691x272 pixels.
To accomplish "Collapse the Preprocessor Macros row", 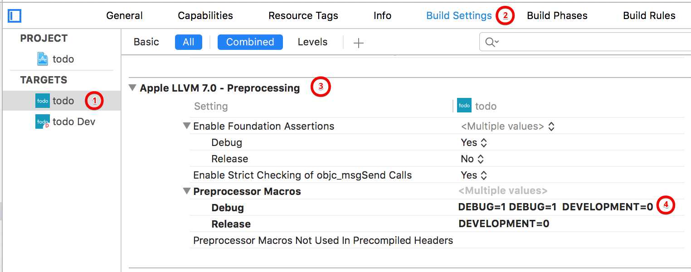I will pos(187,191).
